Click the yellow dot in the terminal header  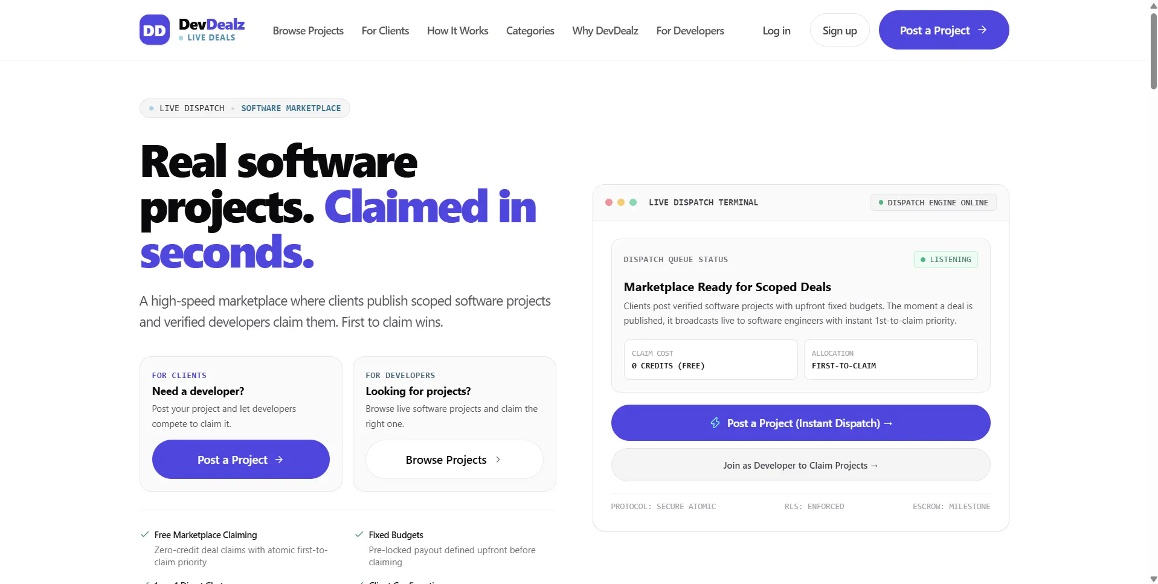621,202
